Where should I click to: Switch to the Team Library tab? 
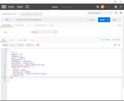(x=67, y=7)
